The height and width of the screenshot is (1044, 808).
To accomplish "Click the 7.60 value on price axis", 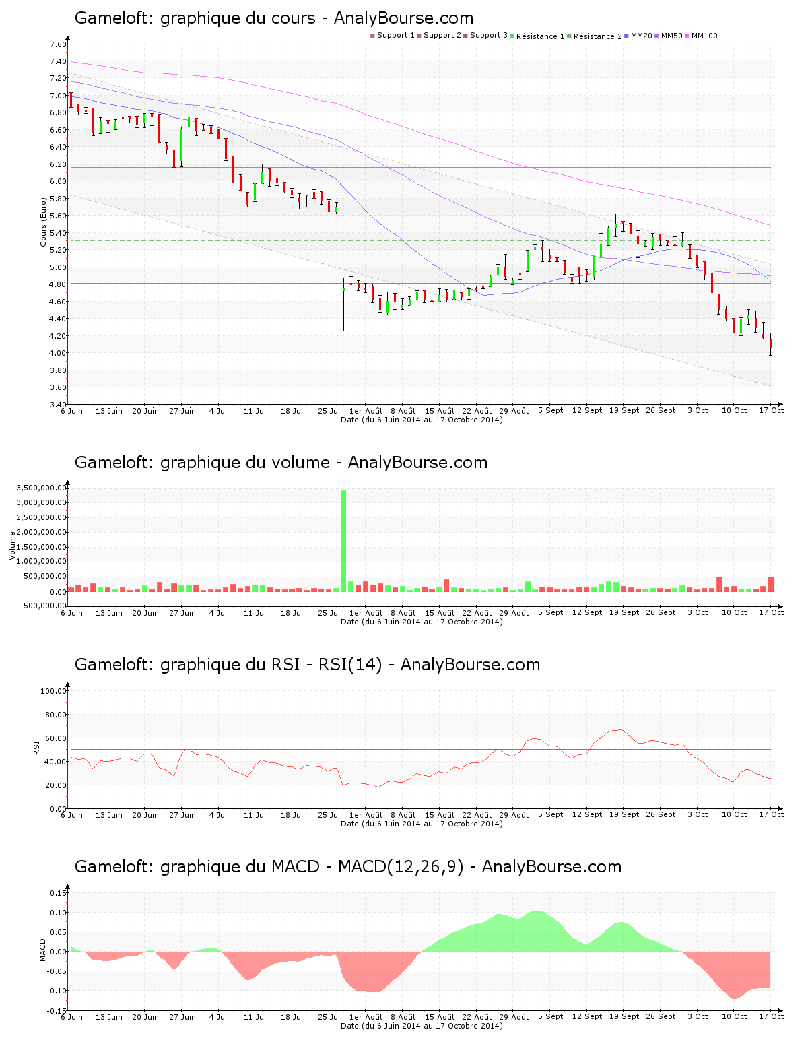I will click(58, 44).
